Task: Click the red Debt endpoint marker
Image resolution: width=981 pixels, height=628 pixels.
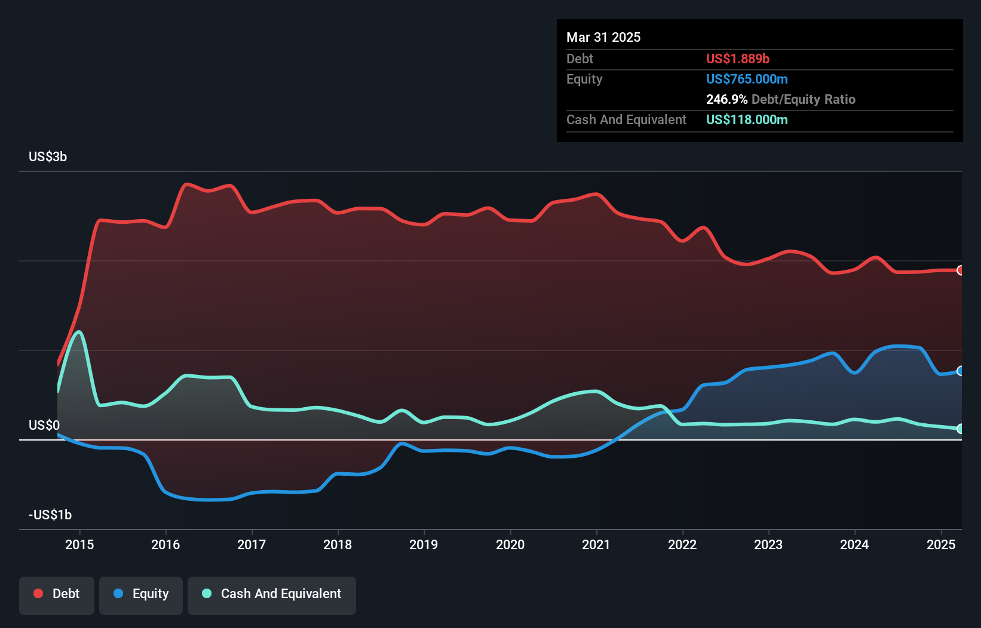Action: point(961,270)
